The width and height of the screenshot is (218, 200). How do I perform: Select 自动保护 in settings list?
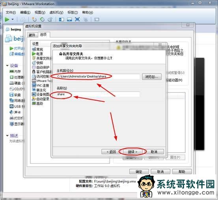point(41,67)
